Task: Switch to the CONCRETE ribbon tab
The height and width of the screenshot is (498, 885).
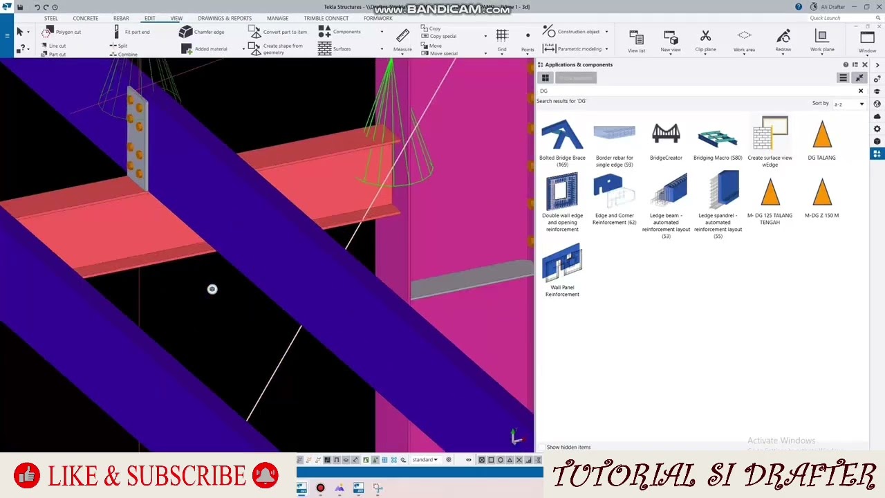Action: (86, 18)
